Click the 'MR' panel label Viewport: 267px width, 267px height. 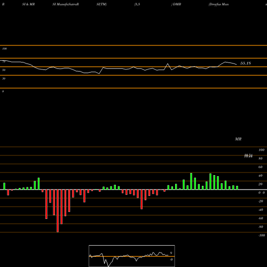(238, 139)
